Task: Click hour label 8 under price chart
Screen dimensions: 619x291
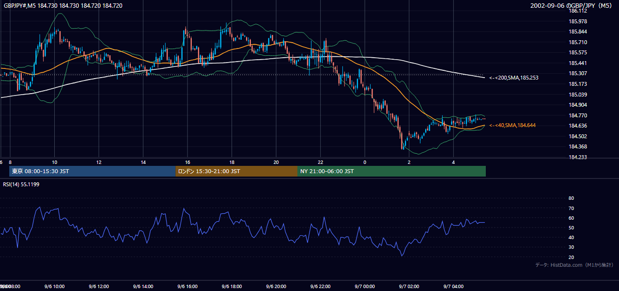Action: click(10, 162)
